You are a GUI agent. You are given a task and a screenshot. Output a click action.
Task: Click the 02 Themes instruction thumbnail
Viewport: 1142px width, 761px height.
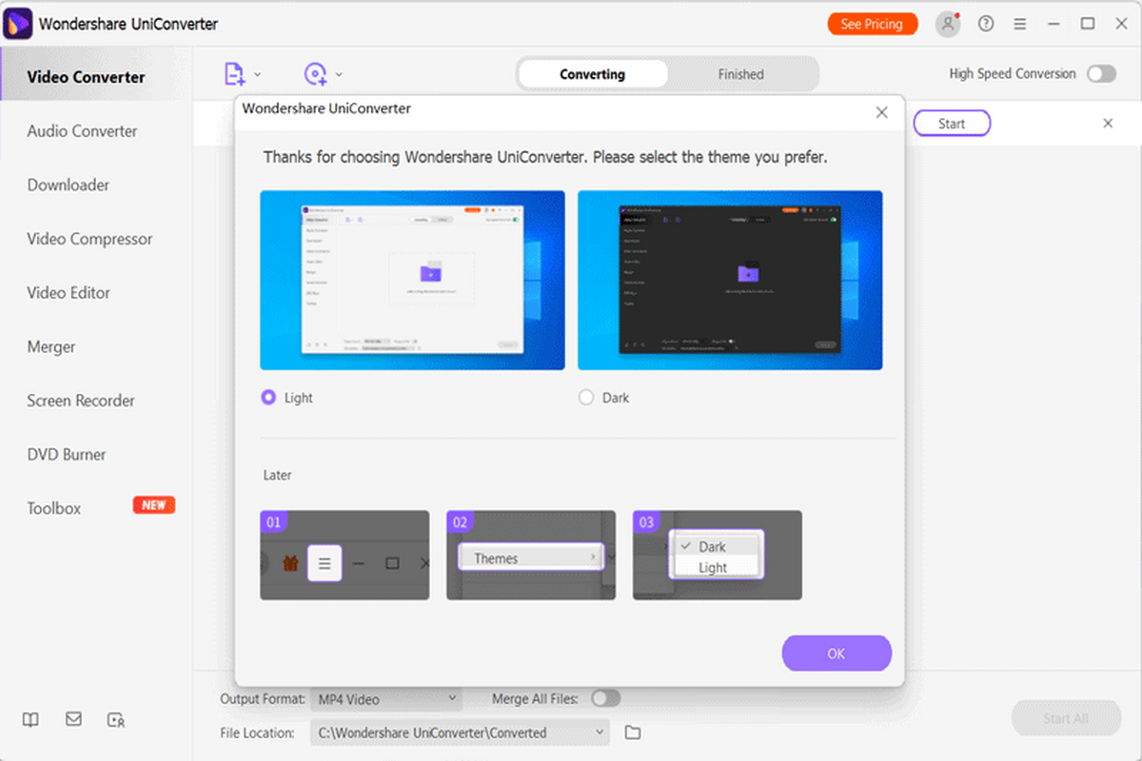pos(531,556)
